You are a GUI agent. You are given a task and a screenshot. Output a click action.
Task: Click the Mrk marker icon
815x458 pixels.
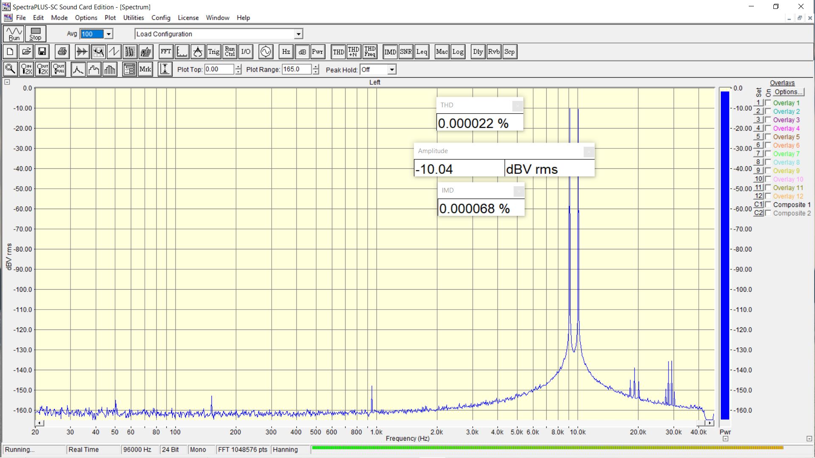[x=145, y=69]
